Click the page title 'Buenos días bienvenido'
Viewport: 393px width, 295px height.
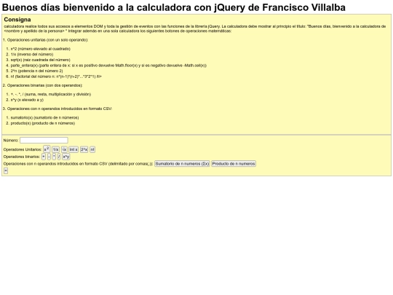[x=174, y=7]
